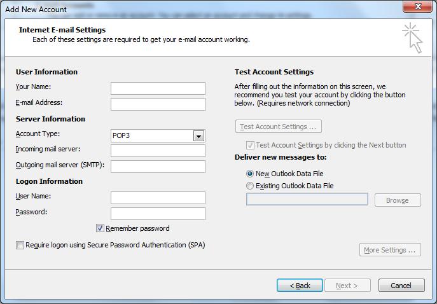Select New Outlook Data File option
This screenshot has height=304, width=437.
coord(250,174)
